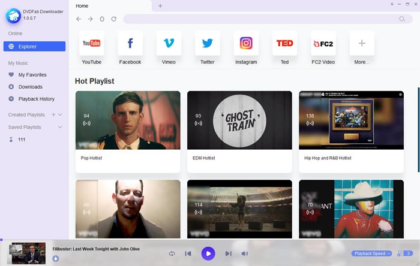Click the search magnifier in the address bar
420x266 pixels.
tap(402, 19)
